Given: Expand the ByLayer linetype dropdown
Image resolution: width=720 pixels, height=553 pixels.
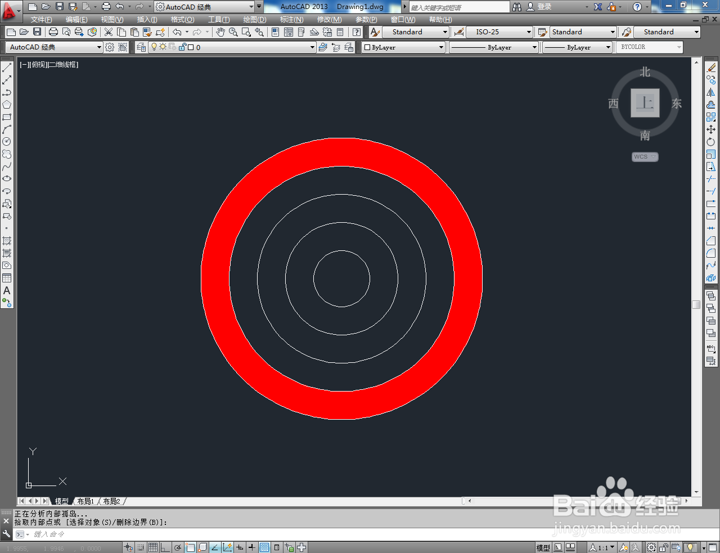Looking at the screenshot, I should 534,47.
